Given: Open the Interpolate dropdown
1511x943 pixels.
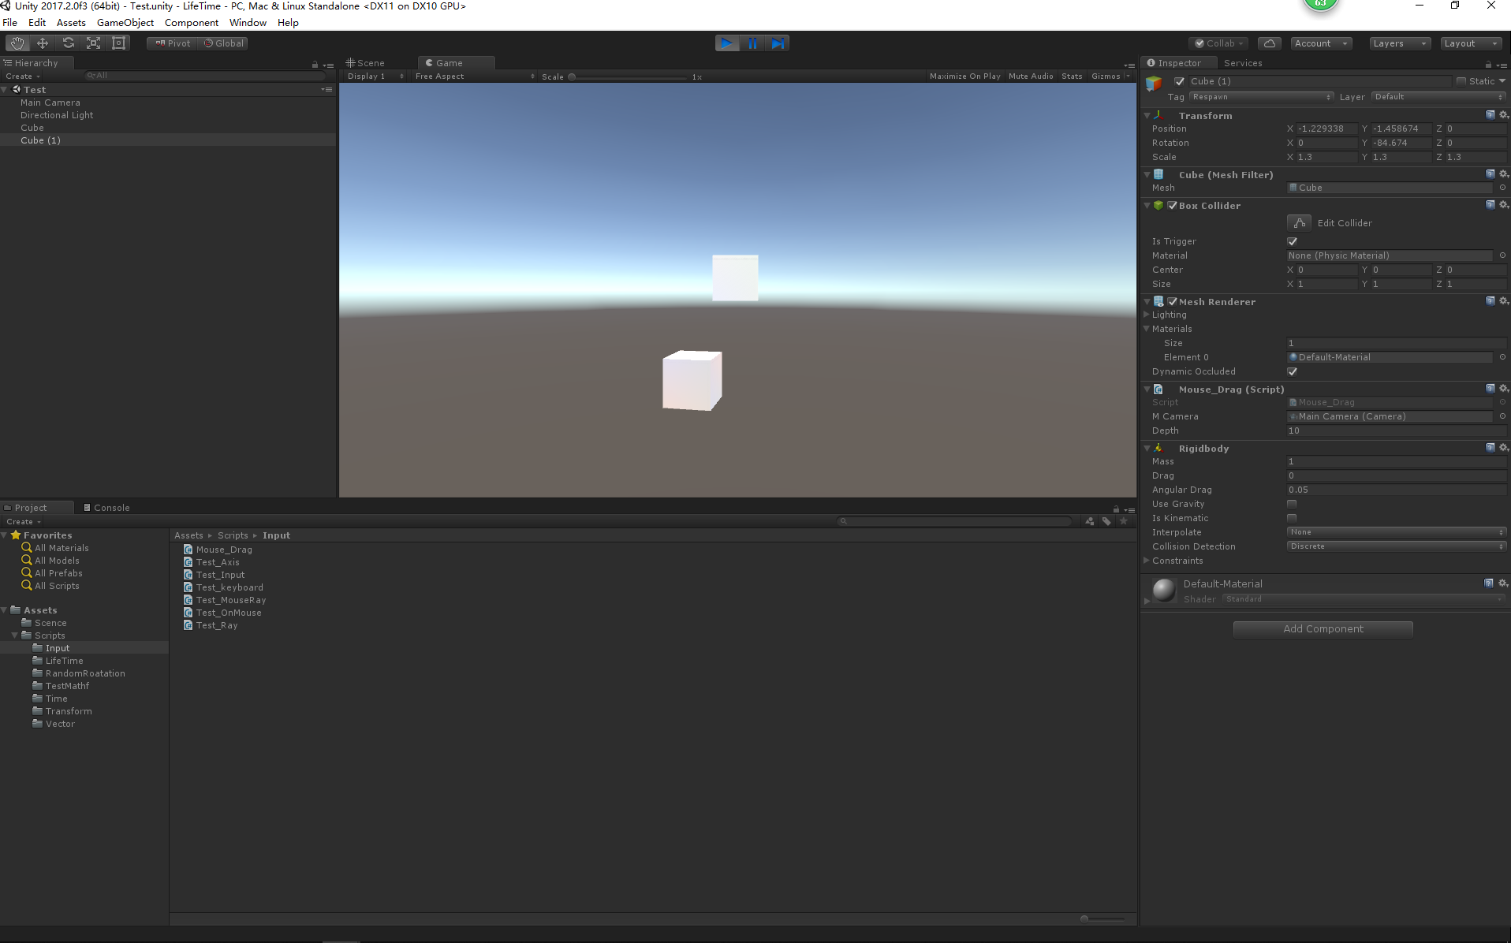Looking at the screenshot, I should (1396, 532).
